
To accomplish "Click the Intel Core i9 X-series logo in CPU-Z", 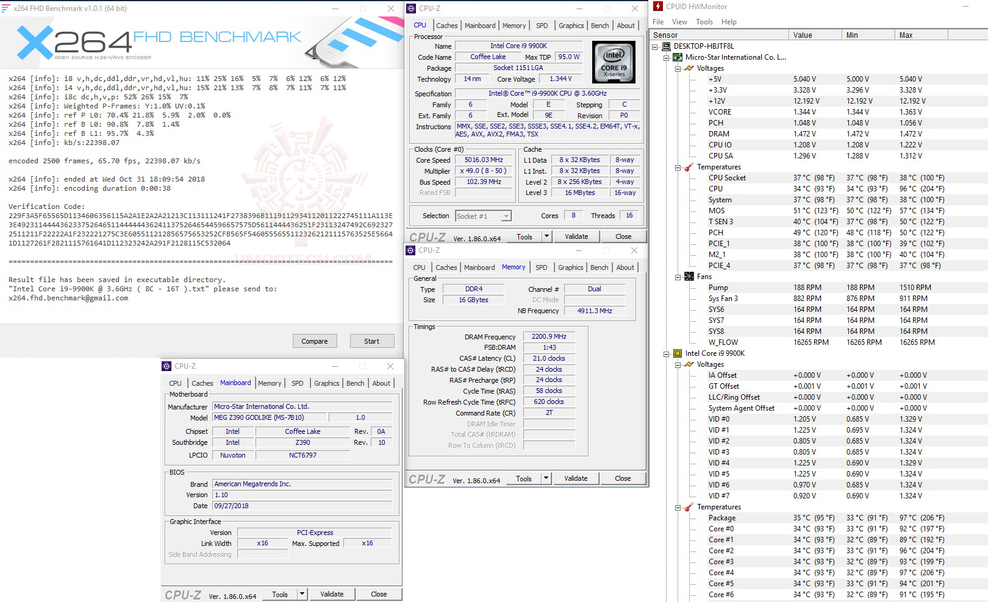I will pyautogui.click(x=613, y=62).
